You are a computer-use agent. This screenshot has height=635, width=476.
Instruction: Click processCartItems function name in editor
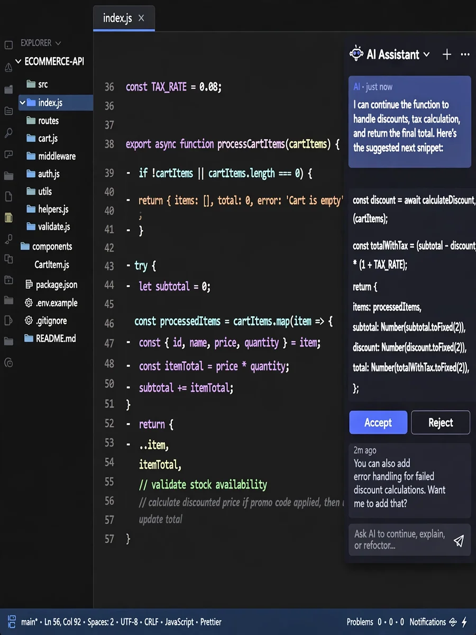[x=251, y=144]
